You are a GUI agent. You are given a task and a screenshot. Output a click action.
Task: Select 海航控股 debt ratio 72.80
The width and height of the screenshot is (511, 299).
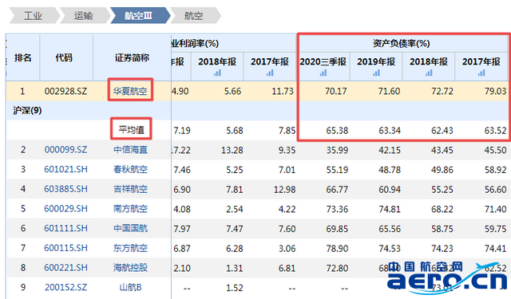(337, 268)
